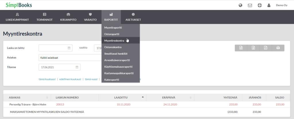Screen dimensions: 294x119
Task: Select Ostoraportti from the dropdown
Action: 121,34
